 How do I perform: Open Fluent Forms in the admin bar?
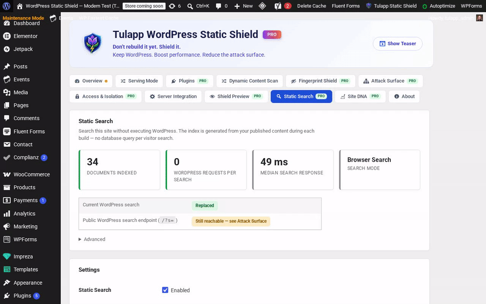346,6
